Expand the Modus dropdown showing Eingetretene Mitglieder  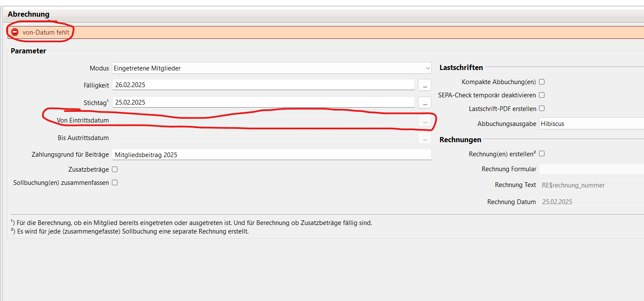(272, 68)
